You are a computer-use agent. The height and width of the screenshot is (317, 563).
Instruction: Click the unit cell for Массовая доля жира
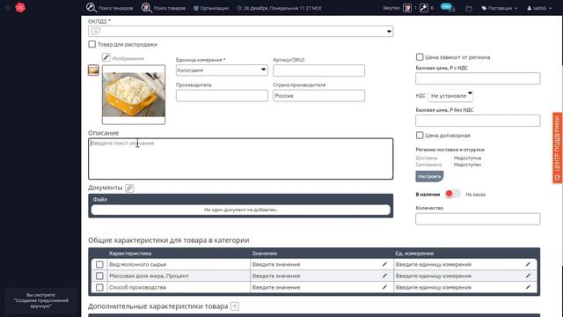click(x=465, y=276)
